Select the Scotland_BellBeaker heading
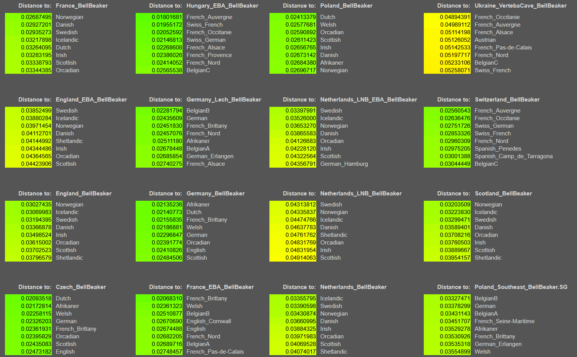 pyautogui.click(x=503, y=194)
